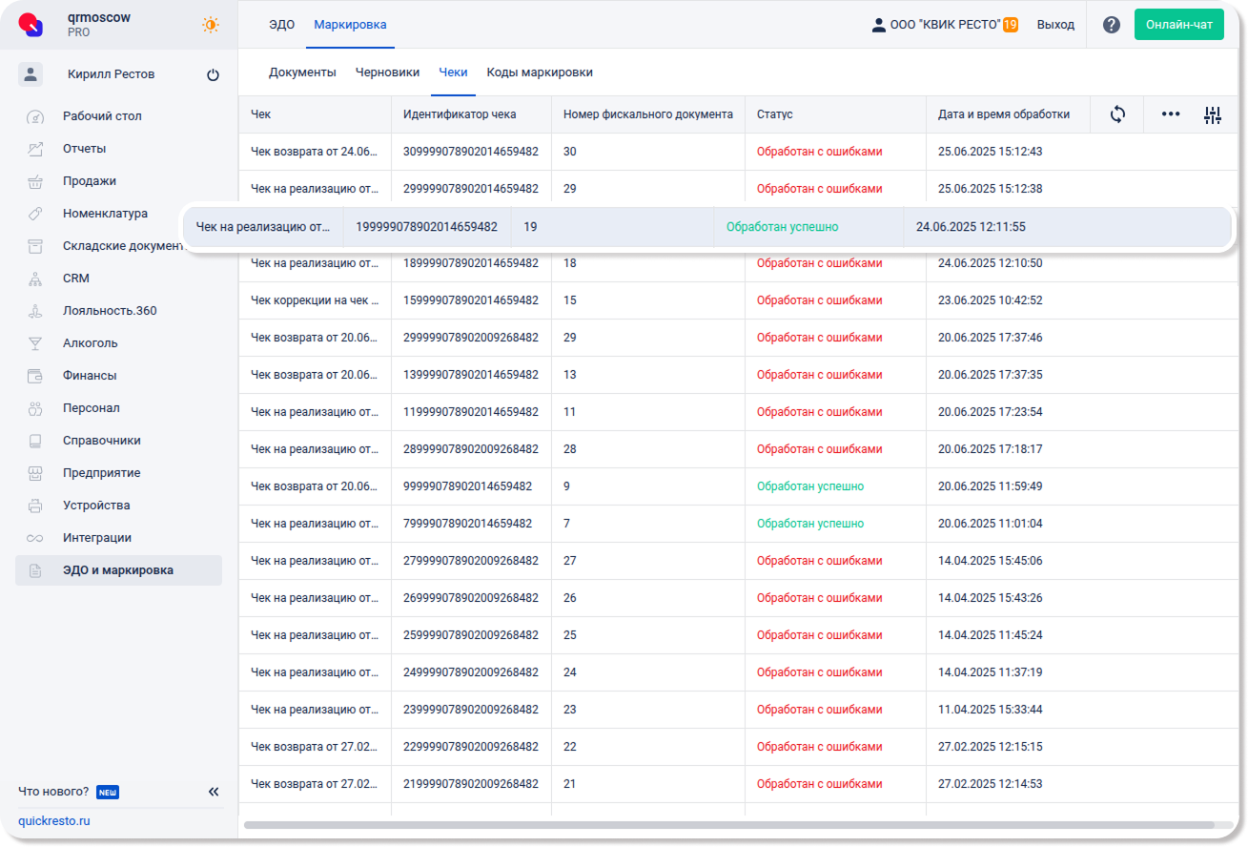This screenshot has height=847, width=1248.
Task: Open the quickresto.ru link
Action: pos(54,821)
